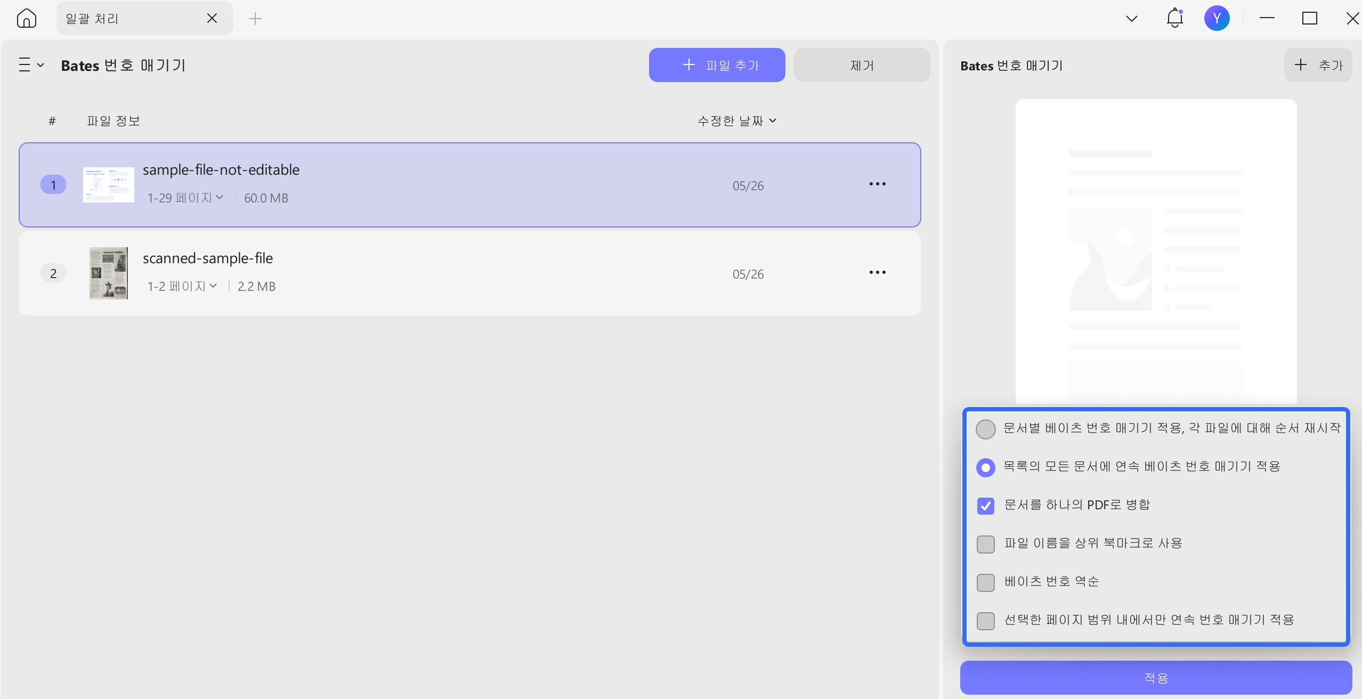Open more options for sample-file-not-editable
The height and width of the screenshot is (699, 1362).
[x=877, y=184]
